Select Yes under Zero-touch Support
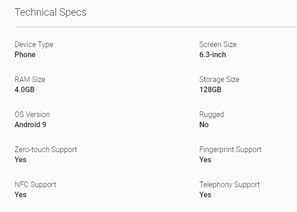The width and height of the screenshot is (297, 212). click(x=21, y=160)
